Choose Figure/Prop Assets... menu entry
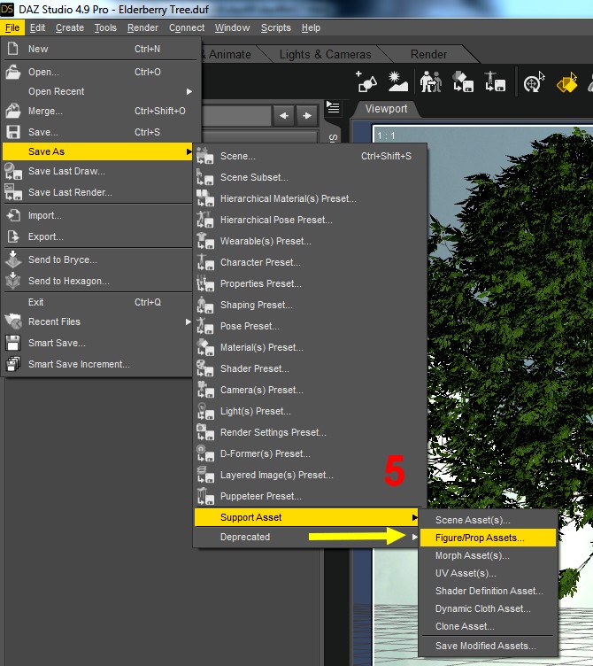This screenshot has width=593, height=666. (488, 538)
